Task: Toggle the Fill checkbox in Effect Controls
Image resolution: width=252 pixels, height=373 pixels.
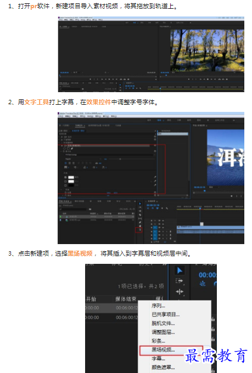Action: (65, 177)
